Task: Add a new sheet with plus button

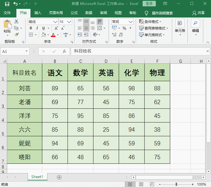Action: tap(59, 177)
